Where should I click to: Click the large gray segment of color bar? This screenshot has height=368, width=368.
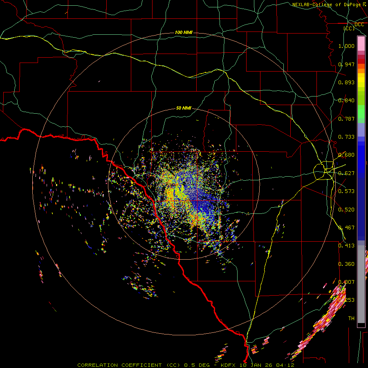(361, 285)
